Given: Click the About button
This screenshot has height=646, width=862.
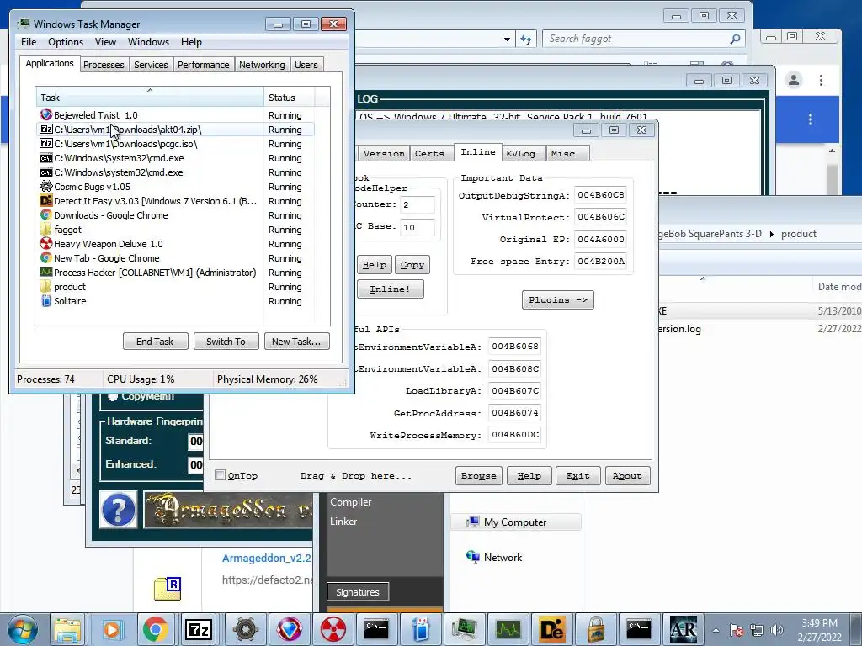Looking at the screenshot, I should 627,476.
